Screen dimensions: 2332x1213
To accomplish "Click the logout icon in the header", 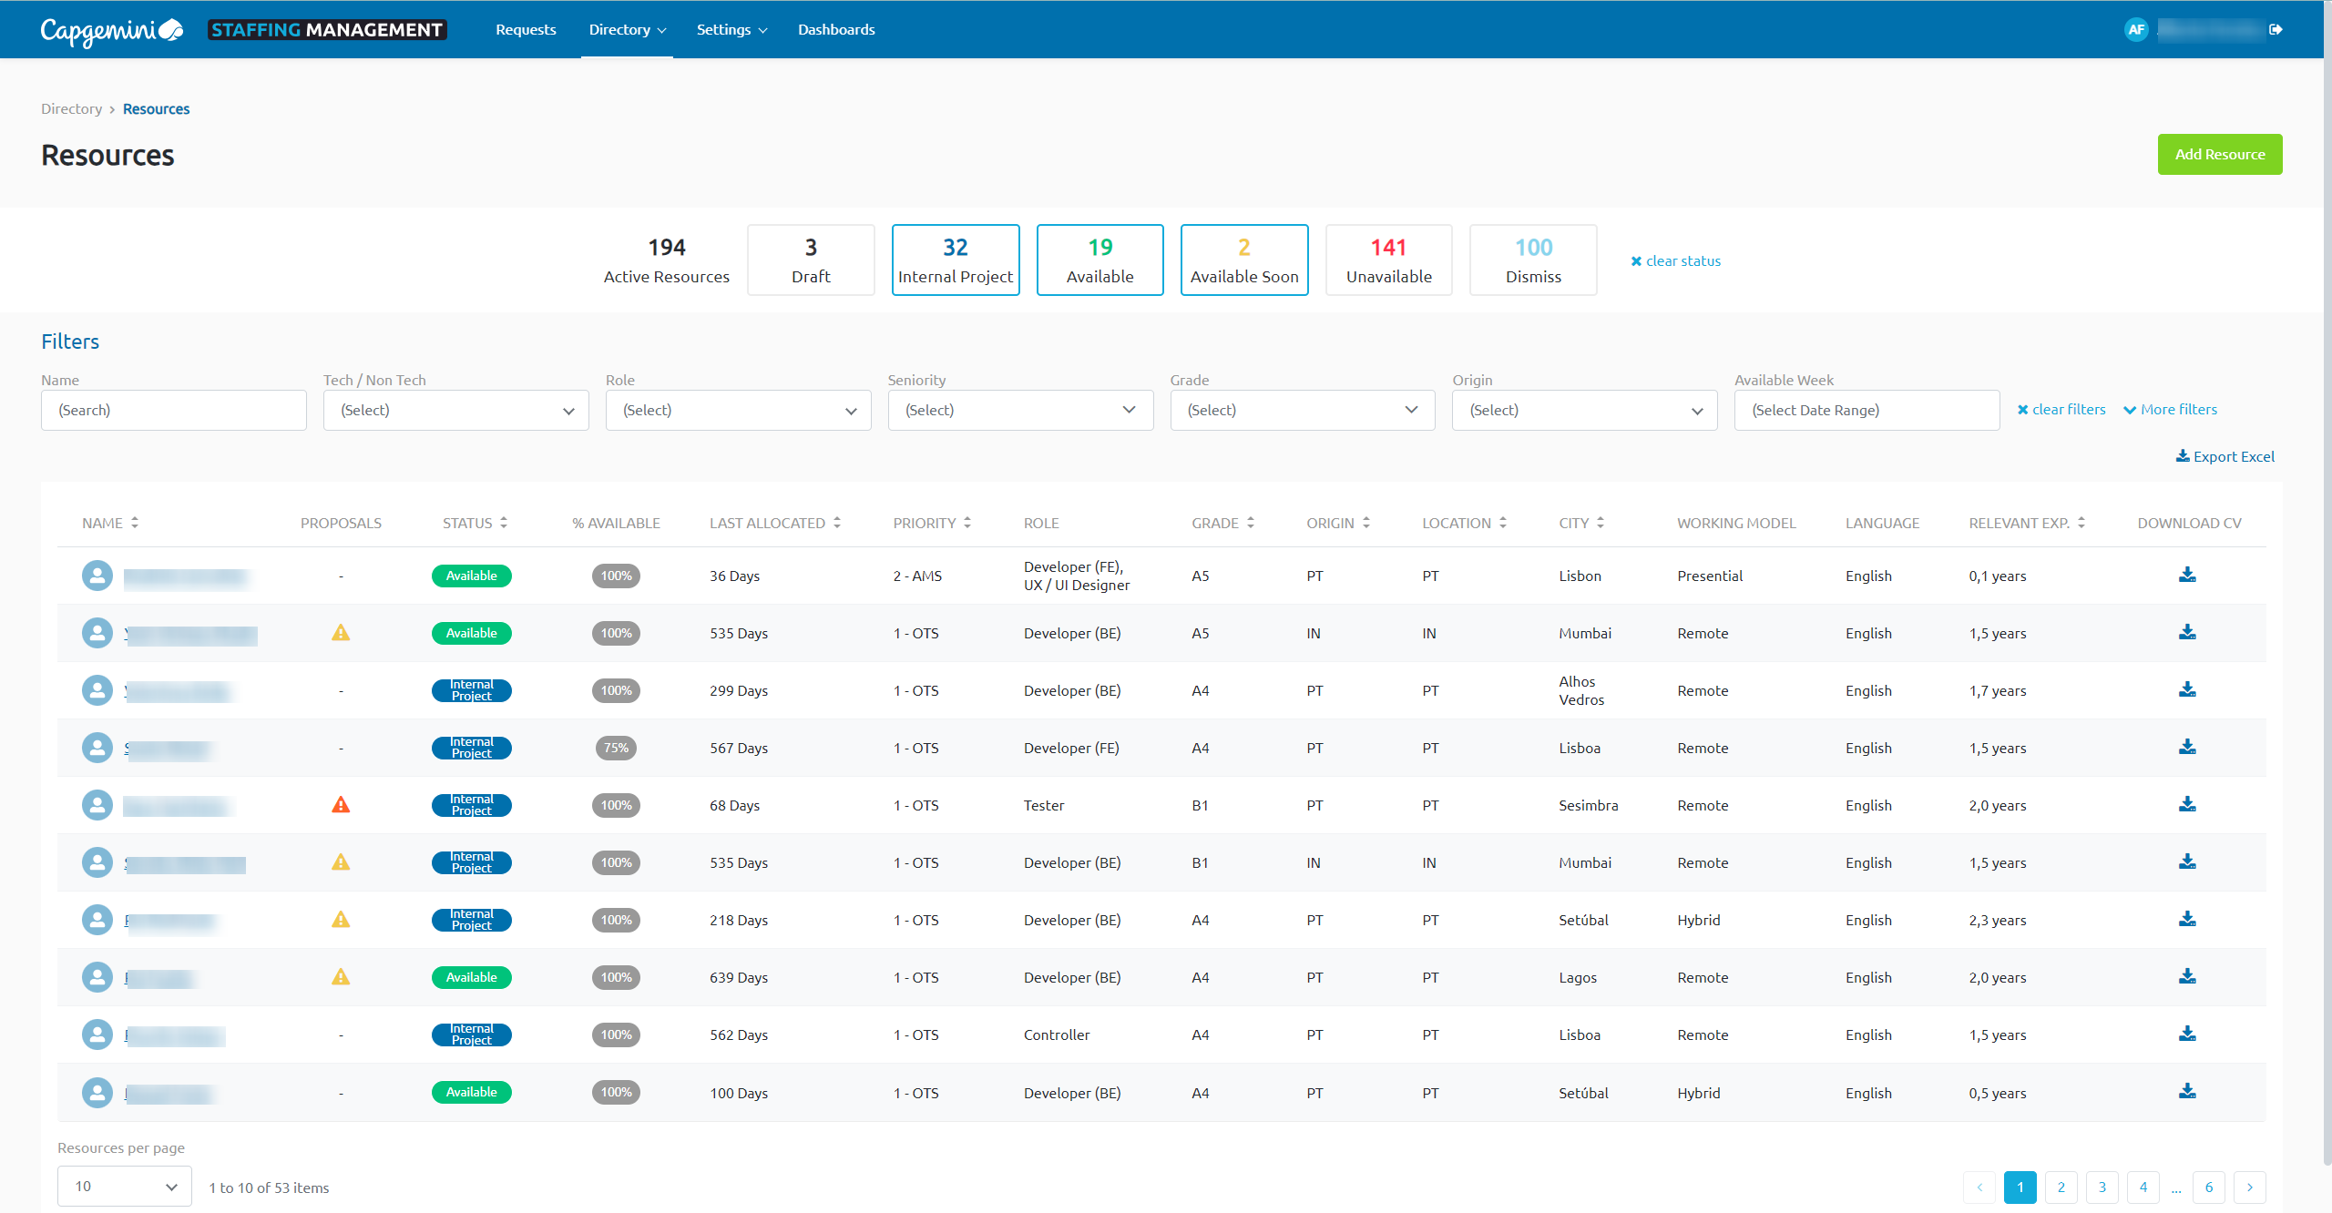I will (x=2276, y=29).
